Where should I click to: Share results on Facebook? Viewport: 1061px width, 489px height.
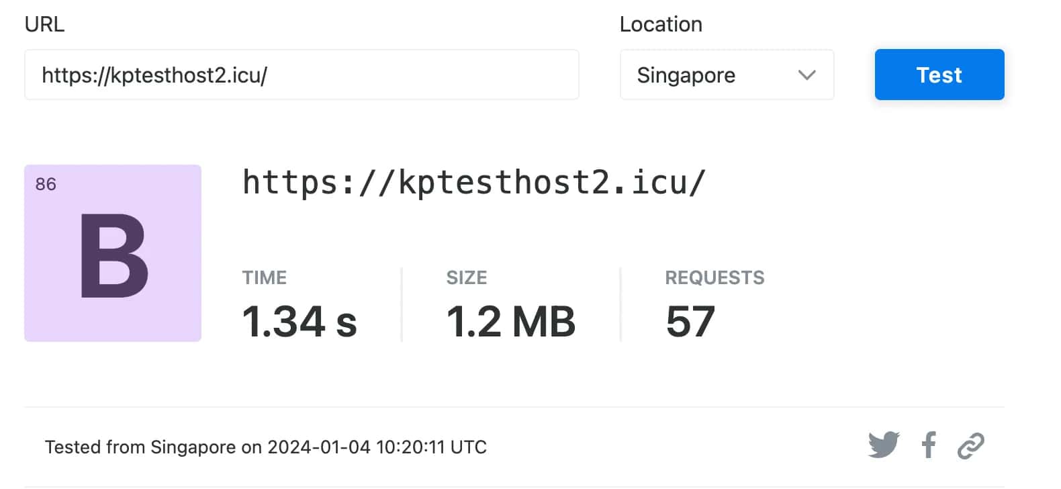[929, 445]
